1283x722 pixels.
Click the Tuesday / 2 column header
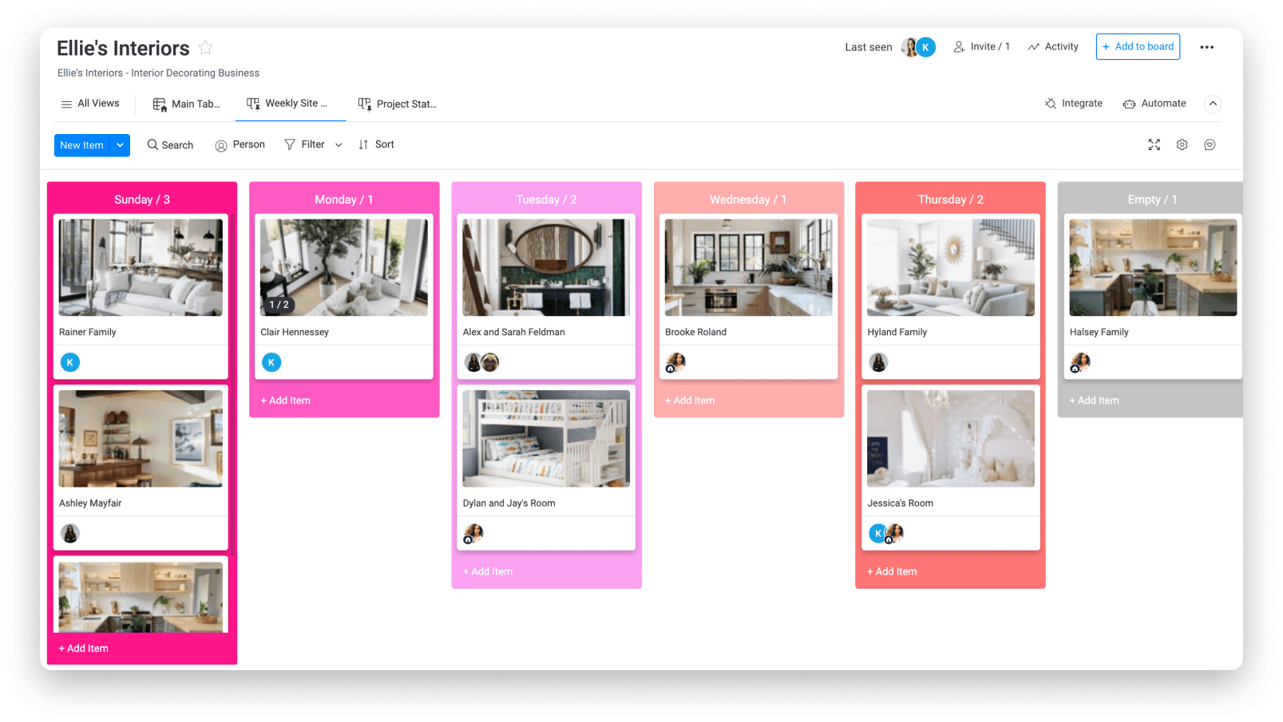546,199
